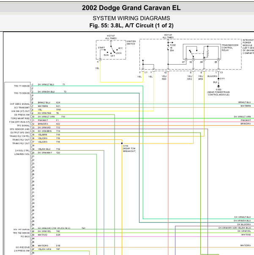
Task: Click the 'TRS T3 SENSE' pin label
Action: [22, 93]
